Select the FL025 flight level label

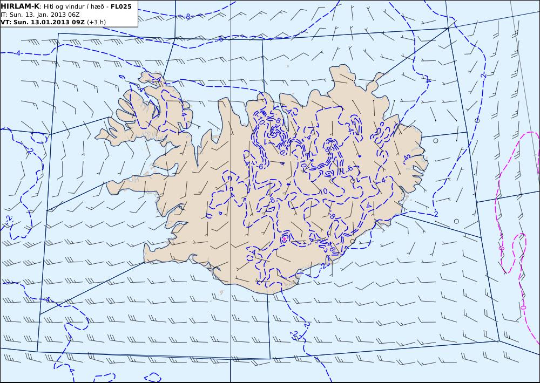(x=121, y=6)
